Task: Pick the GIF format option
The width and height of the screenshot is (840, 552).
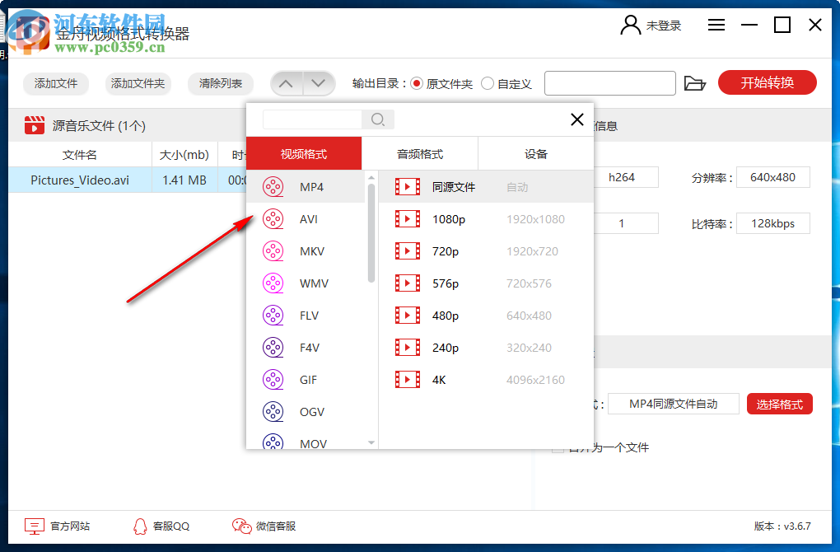Action: coord(309,379)
